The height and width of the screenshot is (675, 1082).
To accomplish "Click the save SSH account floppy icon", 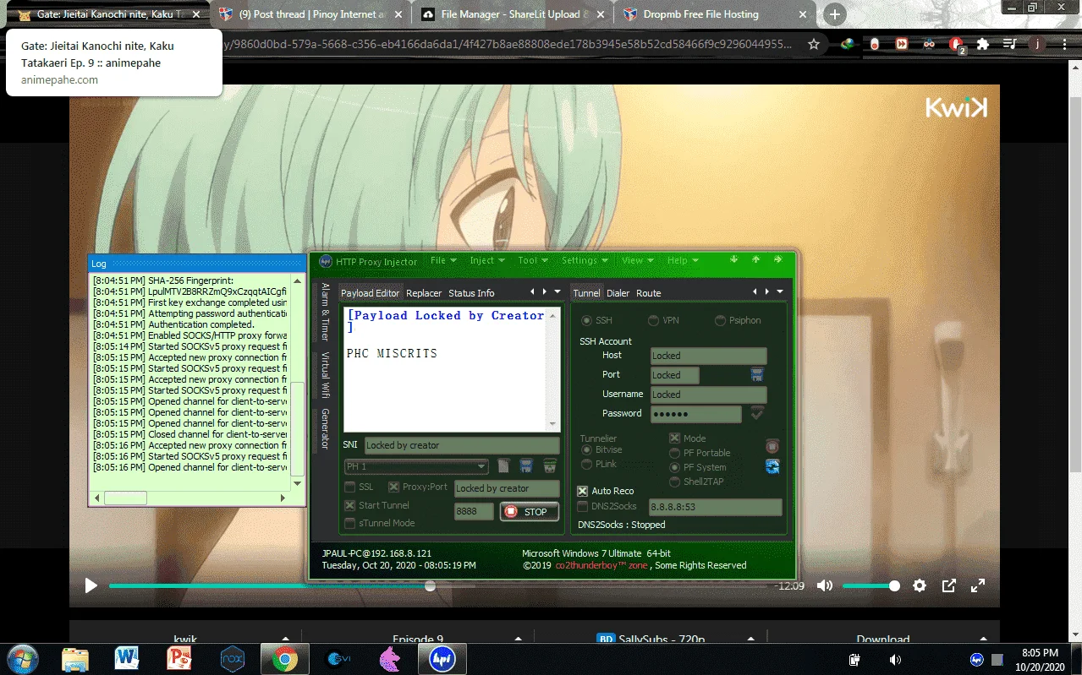I will (757, 373).
